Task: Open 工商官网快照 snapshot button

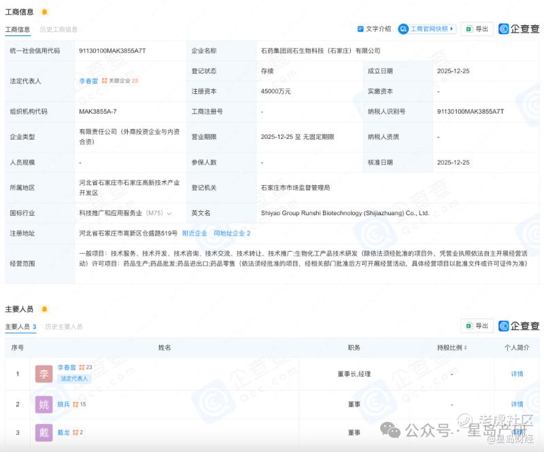Action: coord(427,29)
